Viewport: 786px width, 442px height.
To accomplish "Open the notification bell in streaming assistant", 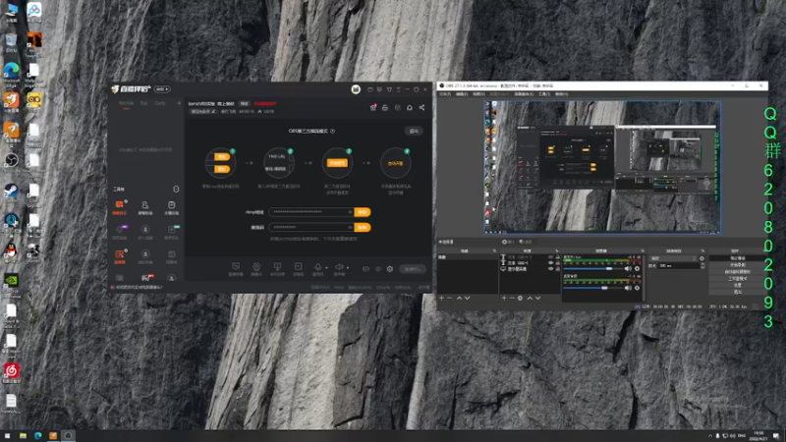I will point(410,108).
